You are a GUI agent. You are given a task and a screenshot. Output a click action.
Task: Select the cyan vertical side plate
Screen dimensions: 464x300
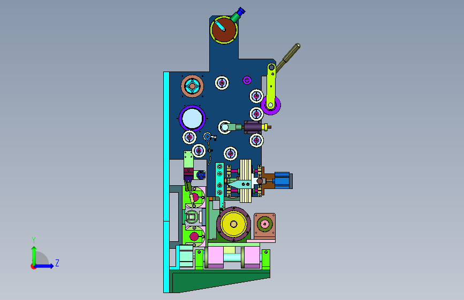(x=166, y=182)
